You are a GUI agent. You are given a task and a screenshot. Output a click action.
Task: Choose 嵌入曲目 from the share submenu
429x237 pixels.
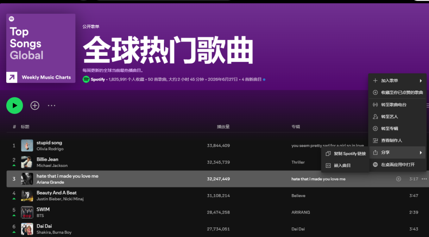click(x=345, y=165)
